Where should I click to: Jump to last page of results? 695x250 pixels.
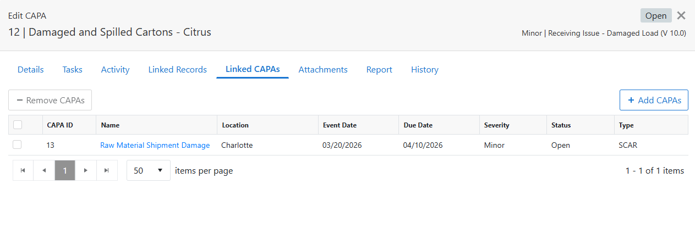click(107, 170)
